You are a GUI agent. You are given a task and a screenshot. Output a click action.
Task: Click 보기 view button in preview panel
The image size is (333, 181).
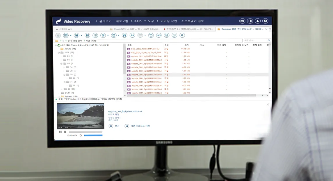tap(114, 126)
